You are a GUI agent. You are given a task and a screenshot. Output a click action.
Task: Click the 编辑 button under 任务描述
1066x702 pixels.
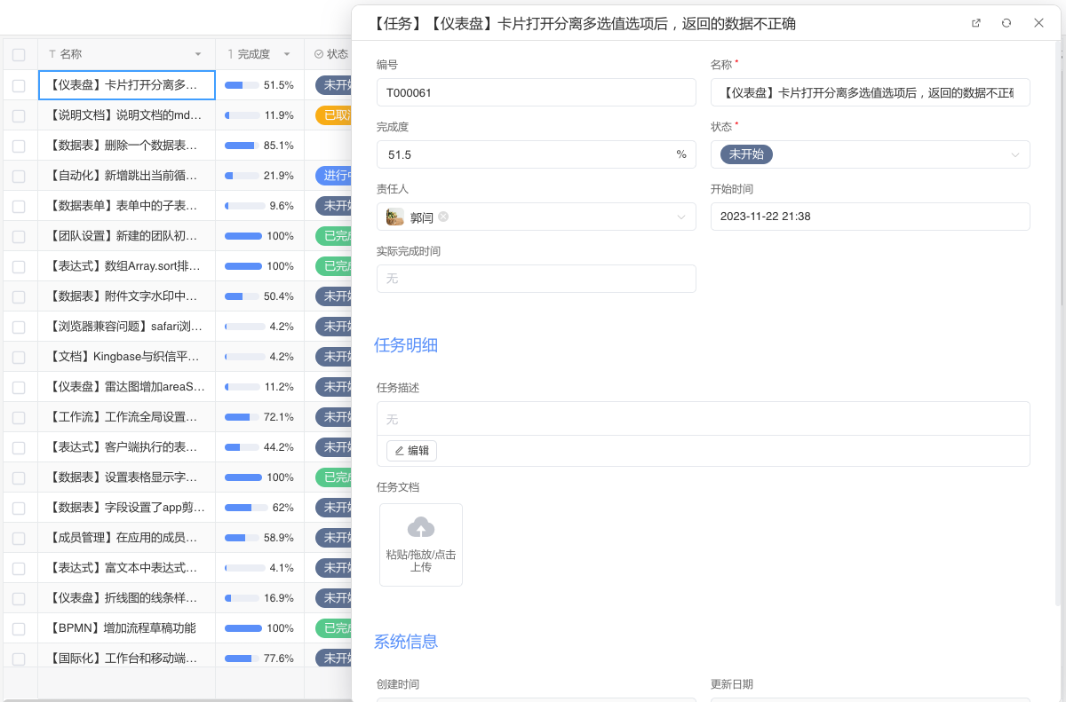(x=411, y=451)
